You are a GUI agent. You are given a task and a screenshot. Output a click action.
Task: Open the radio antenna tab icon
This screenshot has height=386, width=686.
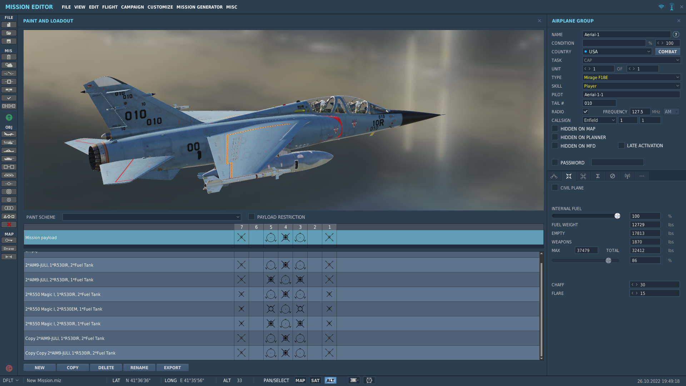[x=627, y=176]
